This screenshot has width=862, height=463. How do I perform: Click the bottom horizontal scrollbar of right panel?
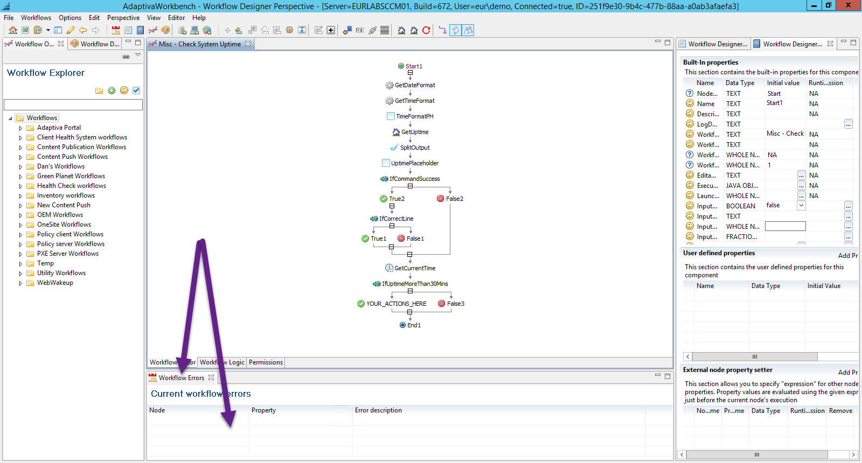756,454
